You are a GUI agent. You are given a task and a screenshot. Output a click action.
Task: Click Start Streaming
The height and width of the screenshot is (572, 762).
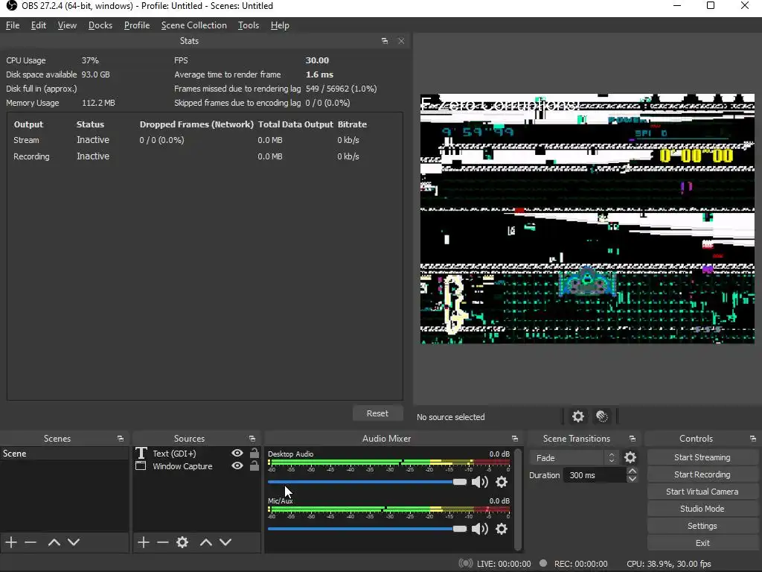[x=702, y=457]
